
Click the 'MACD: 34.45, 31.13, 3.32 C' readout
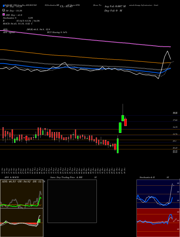[x=18, y=24]
